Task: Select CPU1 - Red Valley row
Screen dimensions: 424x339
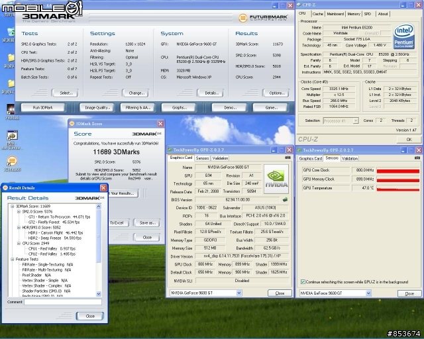Action: 52,249
